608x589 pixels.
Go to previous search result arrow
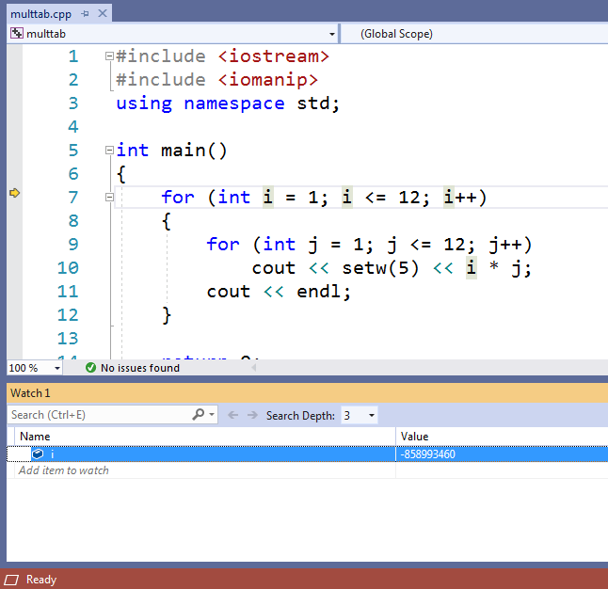(233, 415)
